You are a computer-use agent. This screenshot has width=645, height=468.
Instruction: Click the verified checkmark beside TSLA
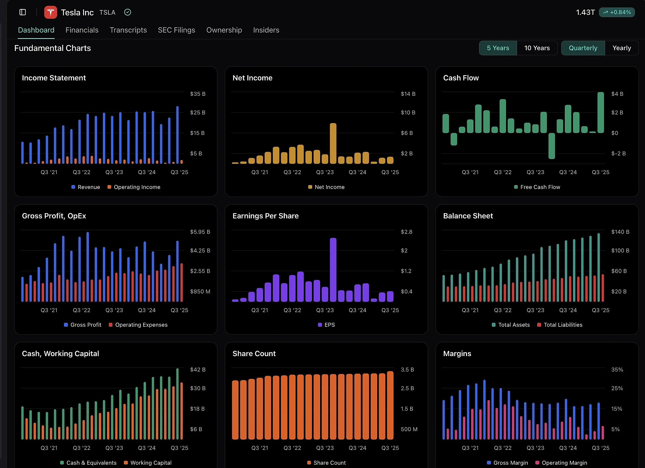pos(128,12)
